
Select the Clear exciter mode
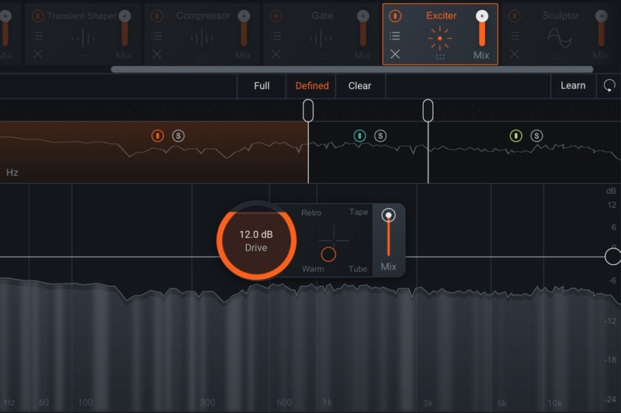pos(359,86)
